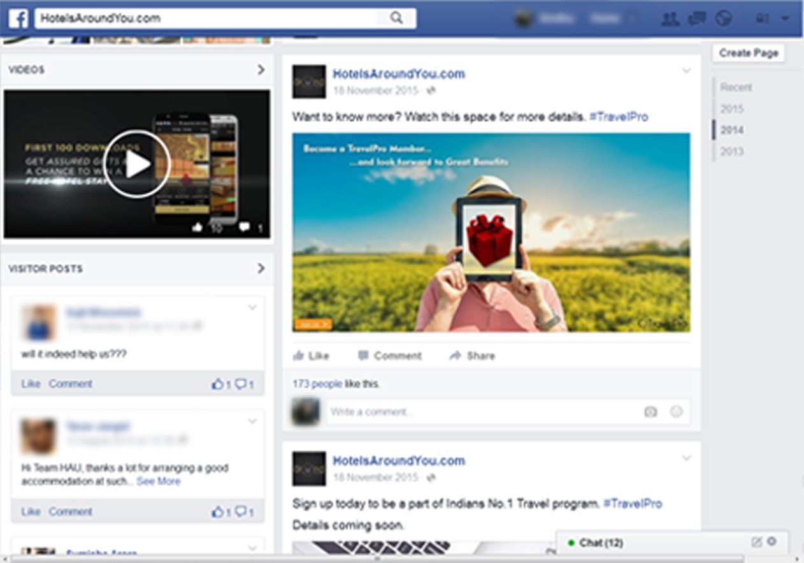Click comment count on 'will it indeed help us???' post

pos(245,384)
